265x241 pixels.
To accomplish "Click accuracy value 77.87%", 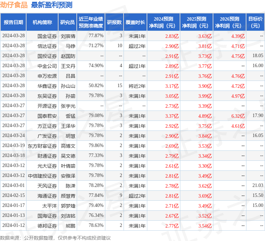I will (x=96, y=35).
